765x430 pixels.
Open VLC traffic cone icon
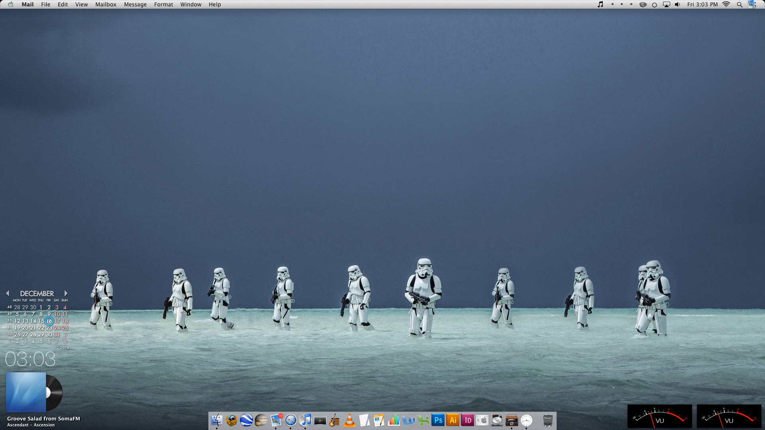(x=349, y=420)
